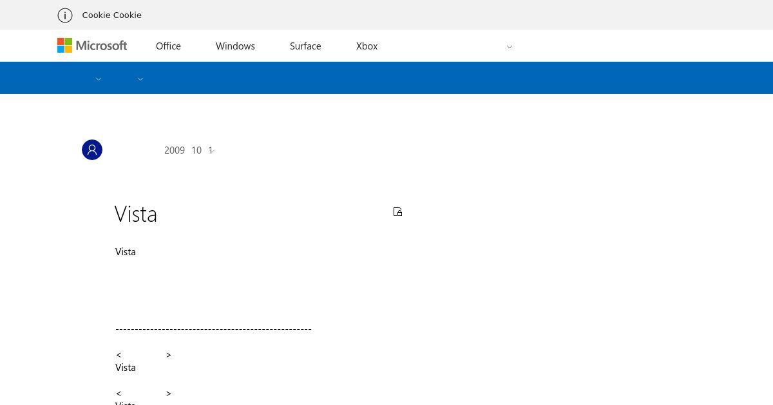Expand the chevron next to 2009 10 date
Image resolution: width=773 pixels, height=405 pixels.
coord(213,151)
